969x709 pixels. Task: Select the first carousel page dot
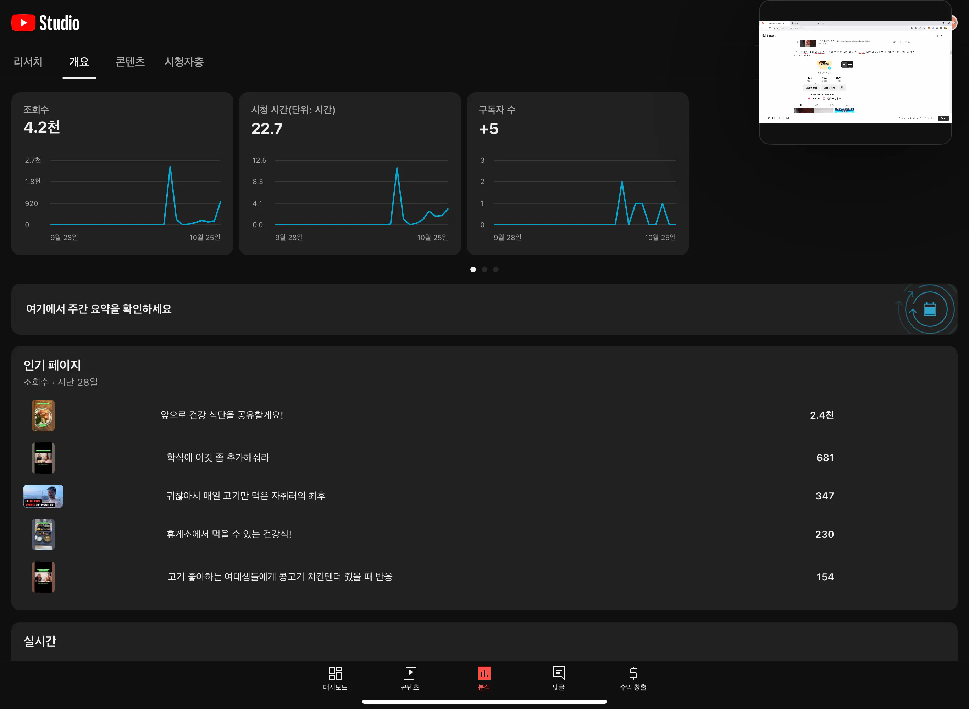coord(473,269)
